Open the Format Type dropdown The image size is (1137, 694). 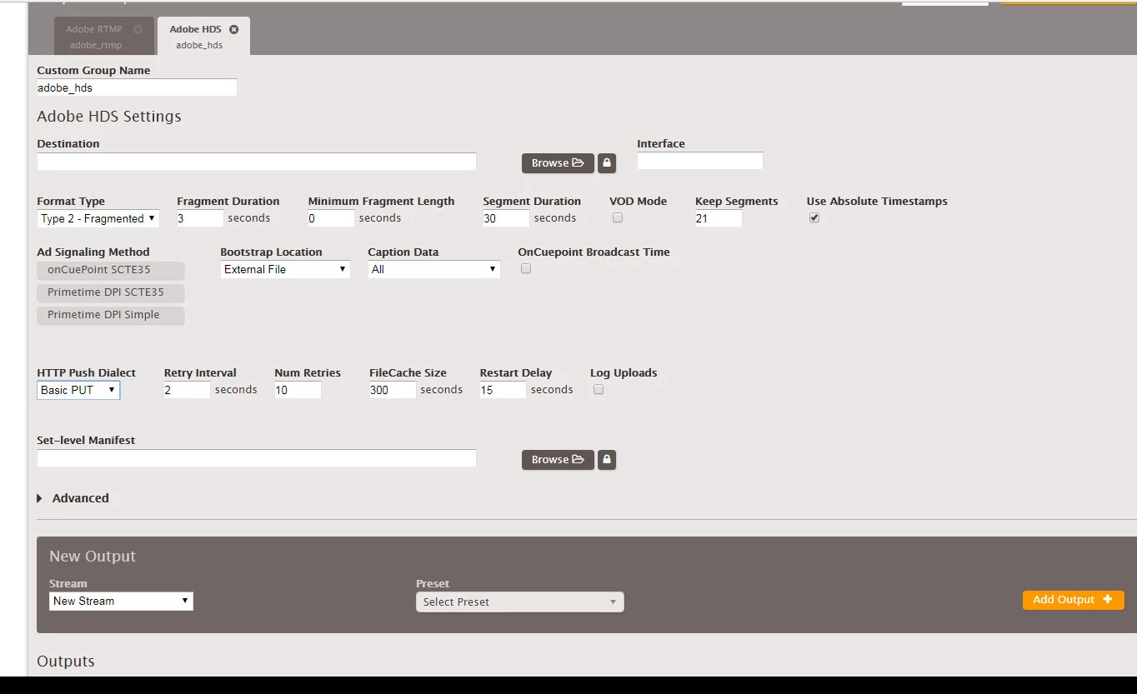tap(98, 218)
